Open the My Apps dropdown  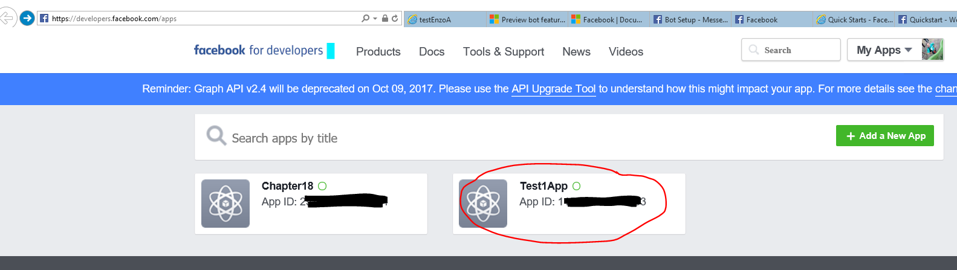884,50
